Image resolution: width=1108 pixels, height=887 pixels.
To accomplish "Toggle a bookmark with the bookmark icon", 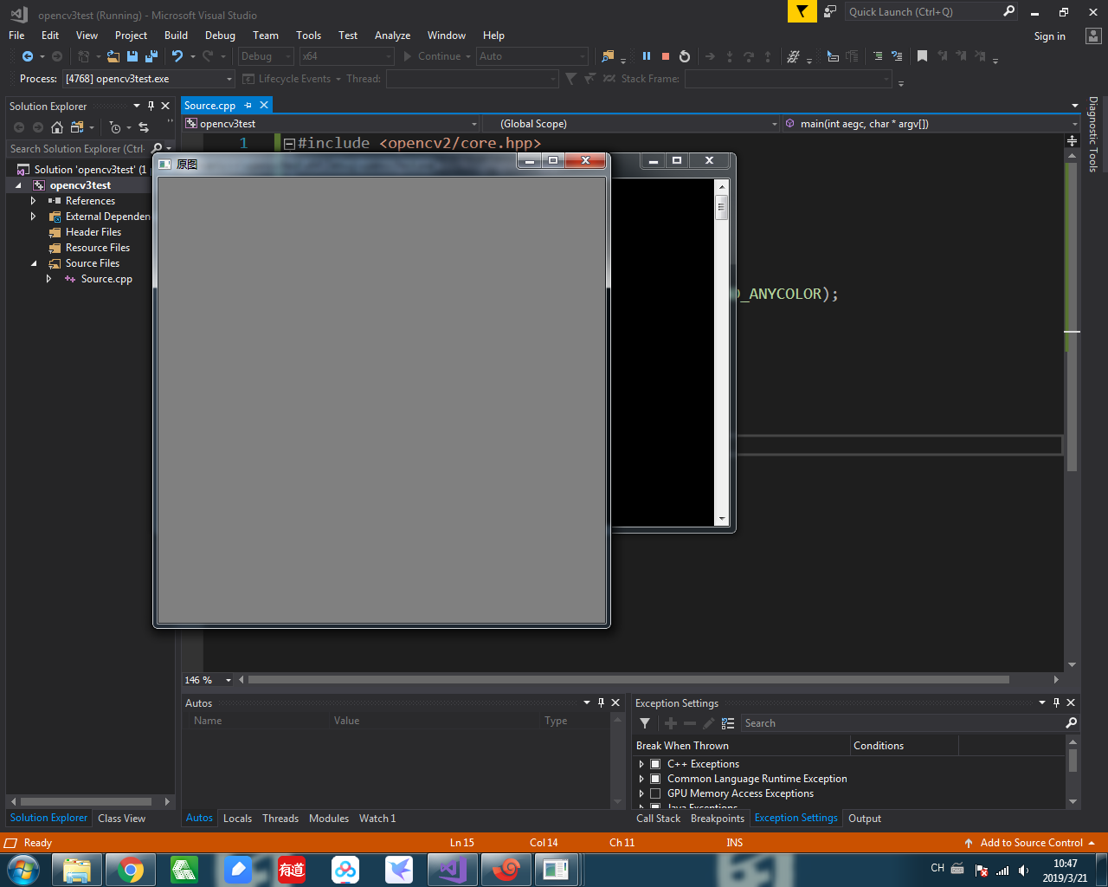I will point(922,56).
